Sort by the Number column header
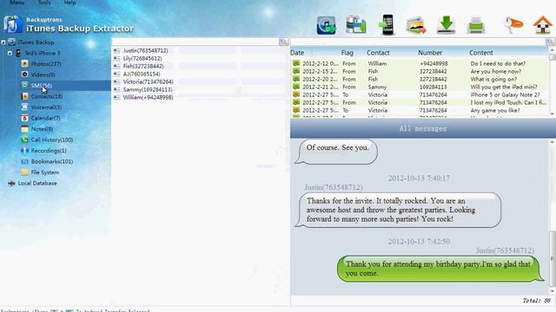Image resolution: width=556 pixels, height=312 pixels. pyautogui.click(x=430, y=53)
